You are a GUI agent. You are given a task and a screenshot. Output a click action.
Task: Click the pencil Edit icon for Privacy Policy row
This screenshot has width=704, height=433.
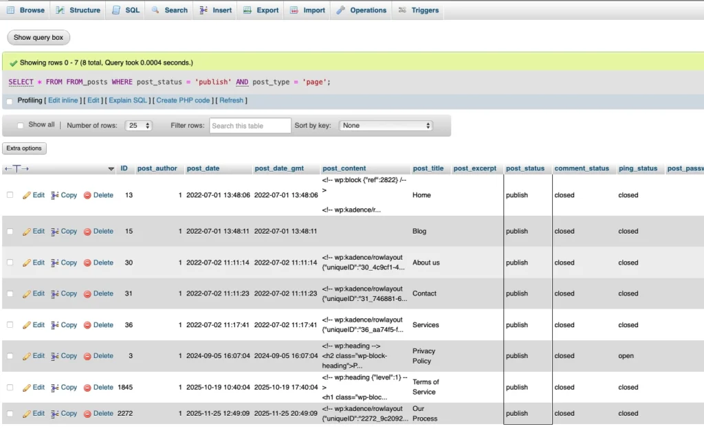click(x=27, y=356)
